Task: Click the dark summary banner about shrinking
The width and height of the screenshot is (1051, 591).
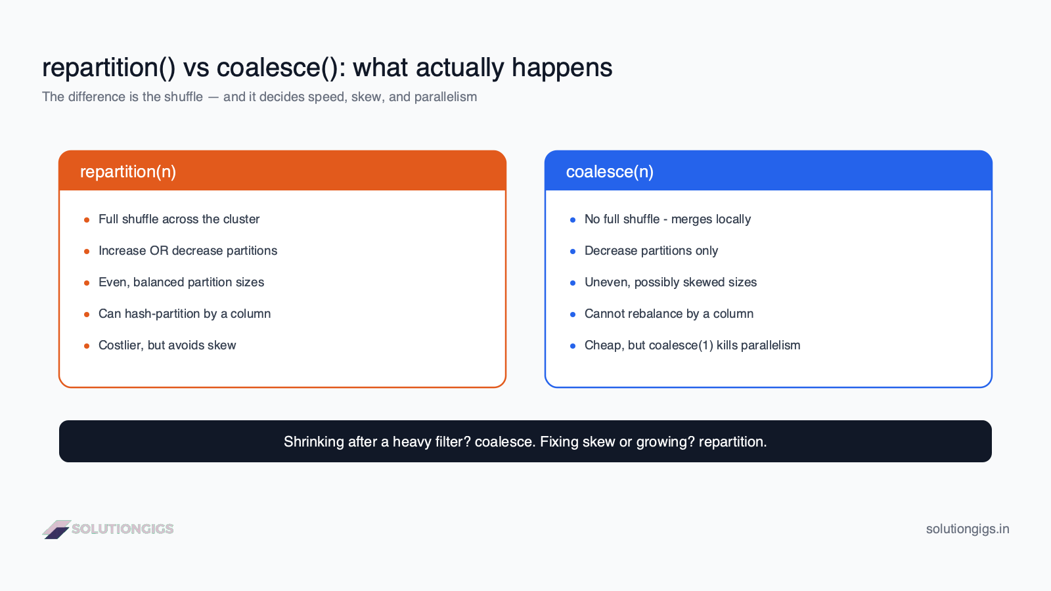Action: click(525, 441)
